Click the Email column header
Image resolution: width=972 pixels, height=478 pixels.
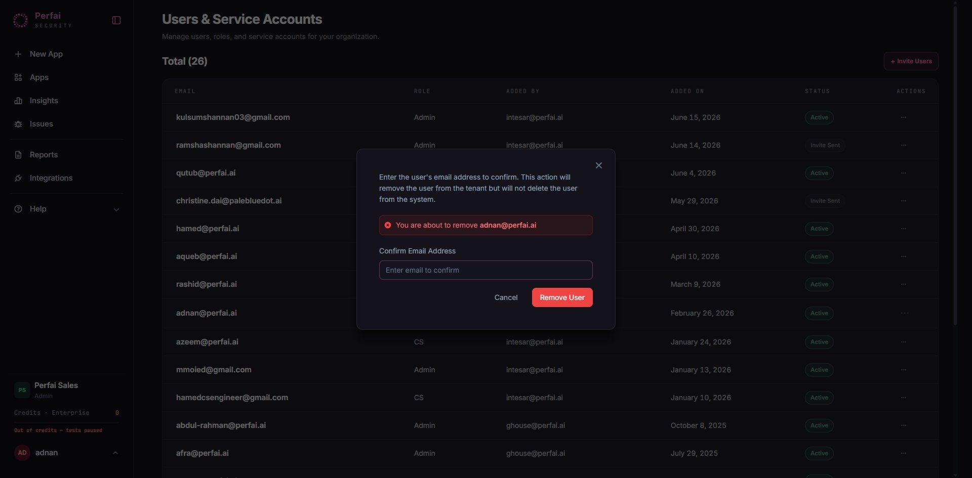[x=185, y=91]
